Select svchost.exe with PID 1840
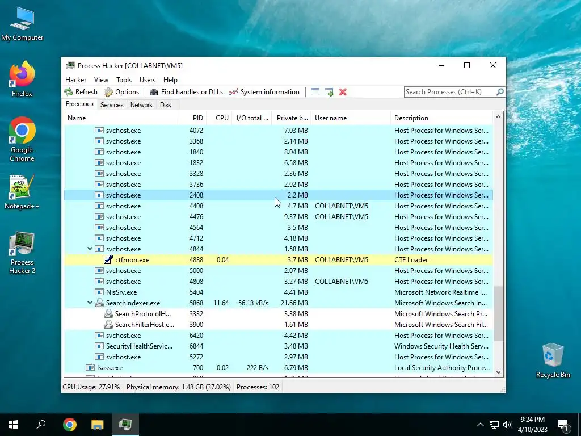 278,152
